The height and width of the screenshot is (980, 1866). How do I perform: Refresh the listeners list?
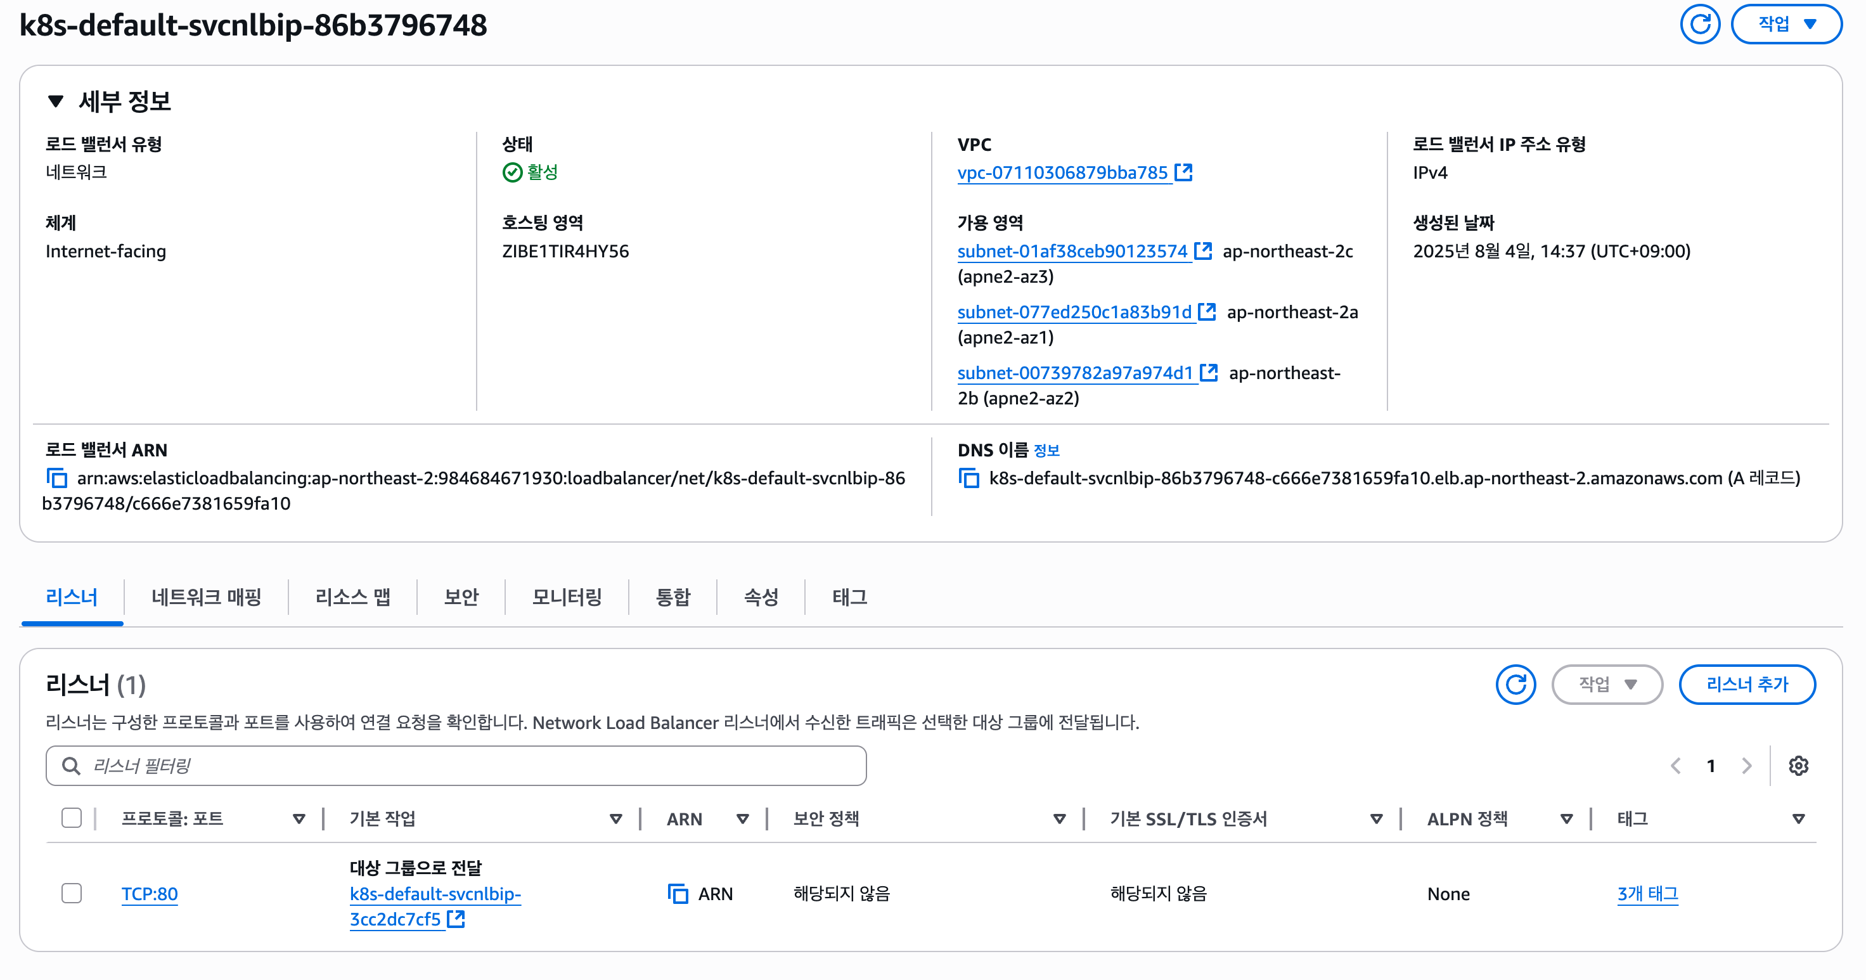pos(1515,685)
